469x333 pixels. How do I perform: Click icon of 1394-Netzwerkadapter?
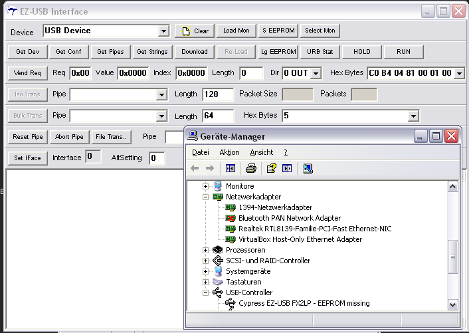(x=231, y=207)
